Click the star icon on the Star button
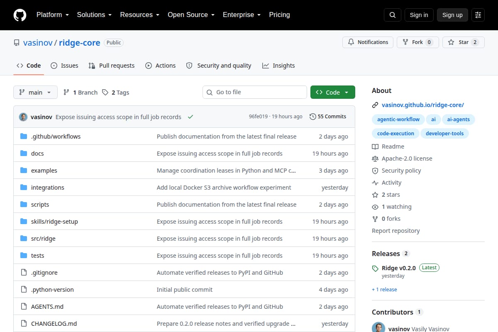Screen dimensions: 498x332 [451, 42]
